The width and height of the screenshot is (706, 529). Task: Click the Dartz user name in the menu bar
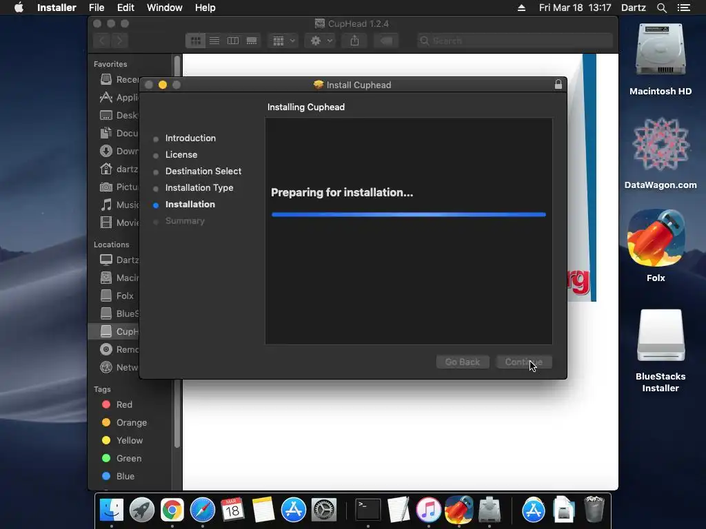tap(633, 8)
